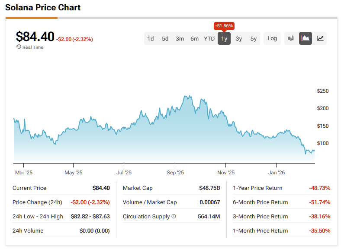Select the active 1y range
341x249 pixels.
point(224,38)
